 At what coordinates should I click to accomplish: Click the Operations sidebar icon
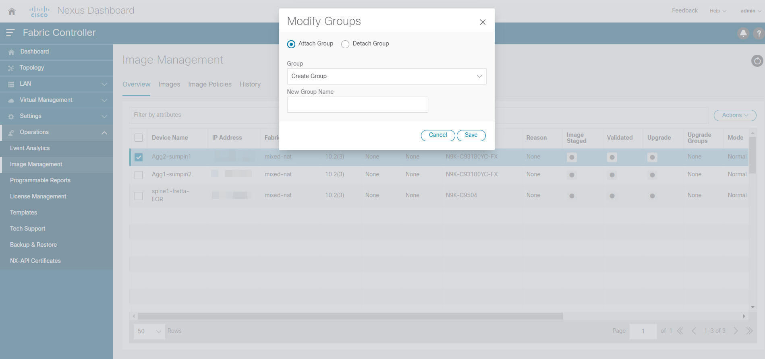(11, 132)
